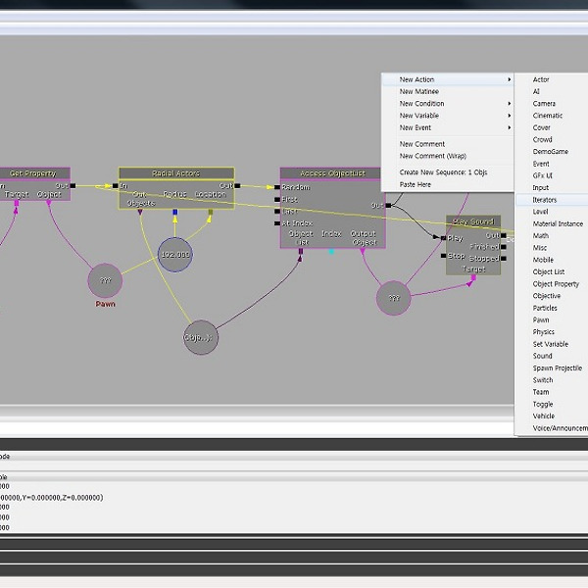Image resolution: width=588 pixels, height=588 pixels.
Task: Click Paste Here in the context menu
Action: coord(415,184)
